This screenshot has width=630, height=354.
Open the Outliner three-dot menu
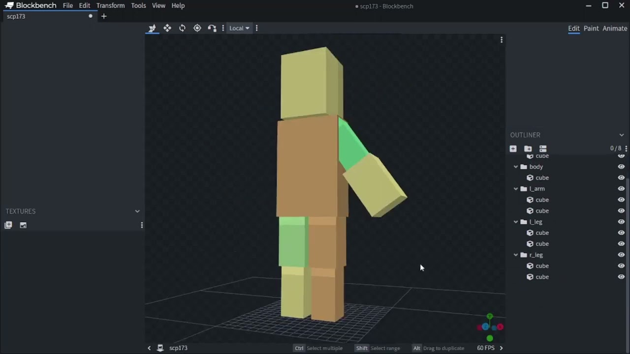626,148
